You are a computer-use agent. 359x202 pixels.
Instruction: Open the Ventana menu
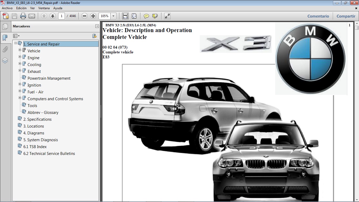(44, 8)
